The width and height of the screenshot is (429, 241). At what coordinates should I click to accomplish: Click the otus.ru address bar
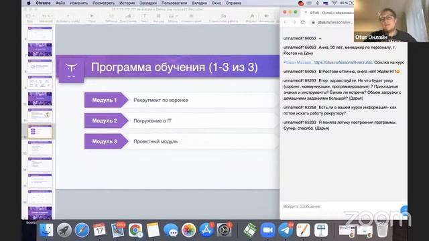tap(332, 22)
